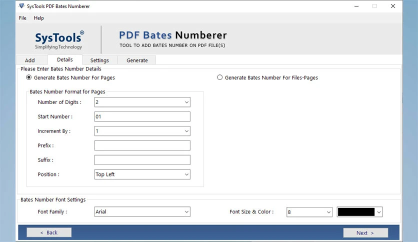Select Generate Bates Number For Files-Pages option
The width and height of the screenshot is (418, 242).
pyautogui.click(x=267, y=77)
